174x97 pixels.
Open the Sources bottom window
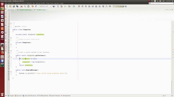(18, 96)
